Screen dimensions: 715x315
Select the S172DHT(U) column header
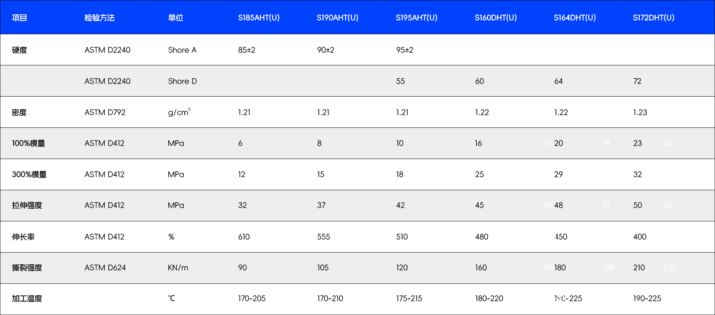(x=653, y=18)
